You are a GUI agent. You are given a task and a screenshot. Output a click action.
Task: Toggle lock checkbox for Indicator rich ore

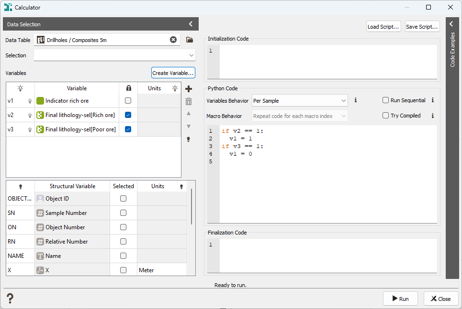(x=128, y=101)
